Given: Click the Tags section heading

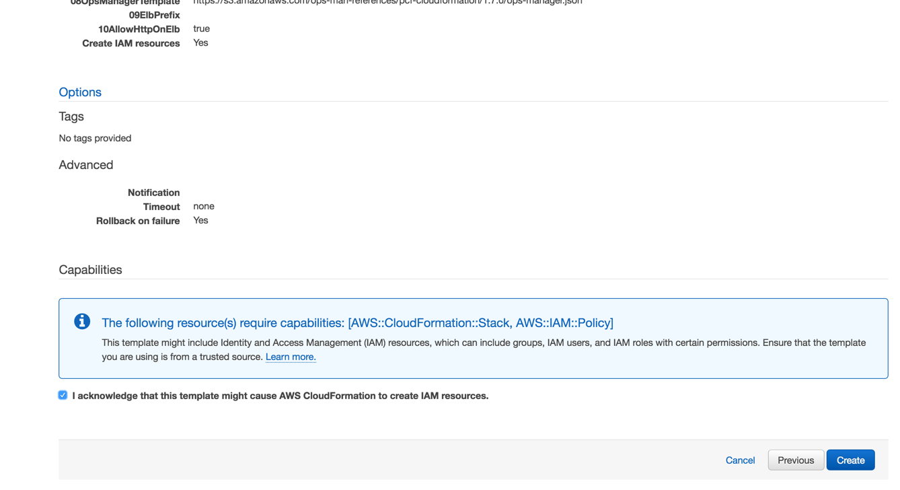Looking at the screenshot, I should point(71,116).
